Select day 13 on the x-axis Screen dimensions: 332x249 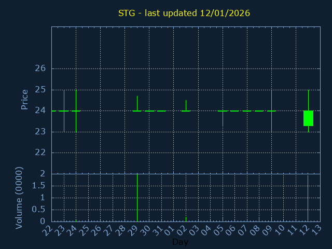[317, 230]
